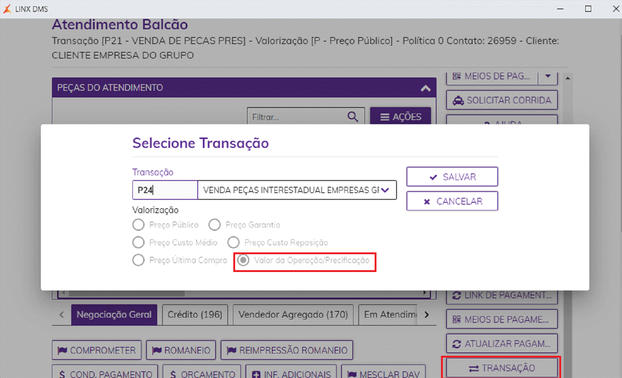Open the Vendedor Agregado (170) tab

click(x=293, y=315)
